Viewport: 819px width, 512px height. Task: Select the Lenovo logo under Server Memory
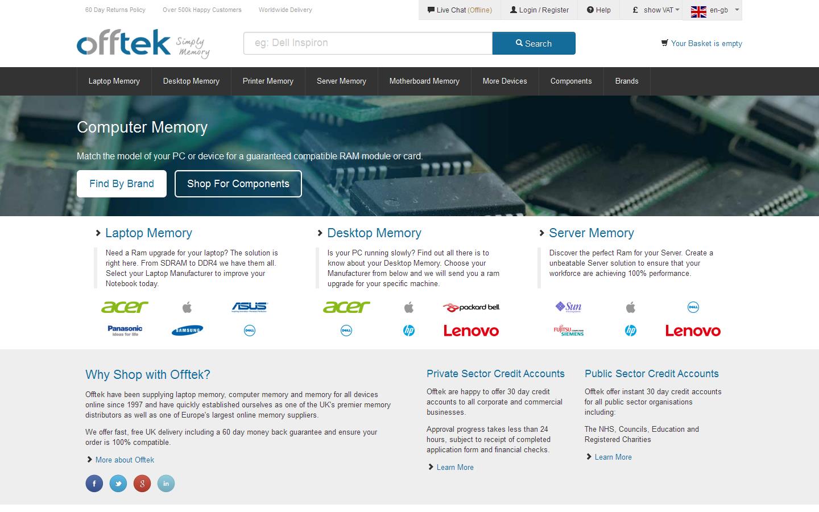coord(693,331)
